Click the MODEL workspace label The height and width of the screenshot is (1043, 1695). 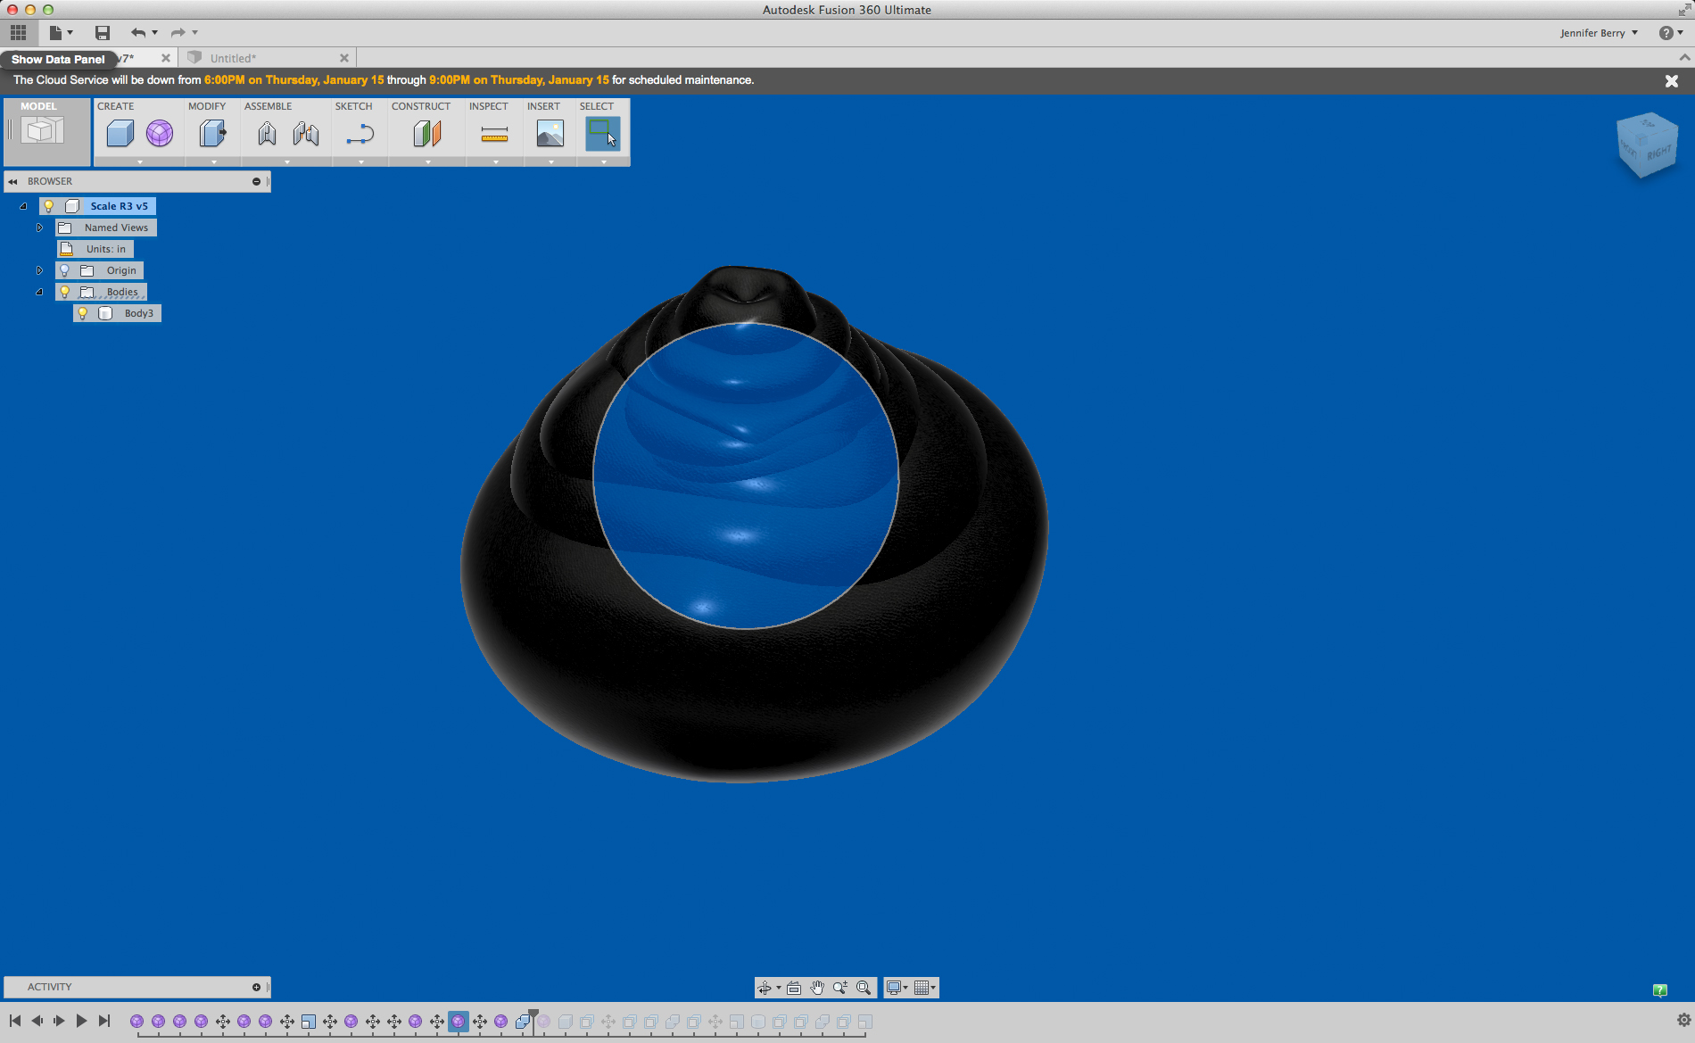(x=38, y=106)
